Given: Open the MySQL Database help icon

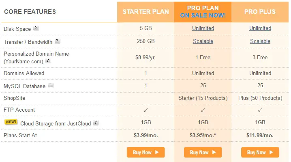Looking at the screenshot, I should tap(51, 86).
